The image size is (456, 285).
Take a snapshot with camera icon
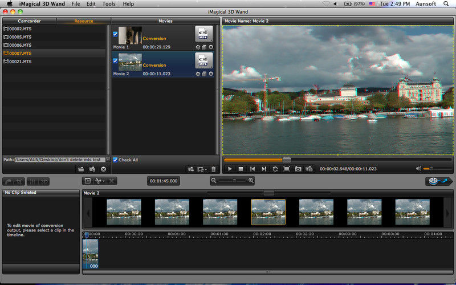pyautogui.click(x=298, y=169)
